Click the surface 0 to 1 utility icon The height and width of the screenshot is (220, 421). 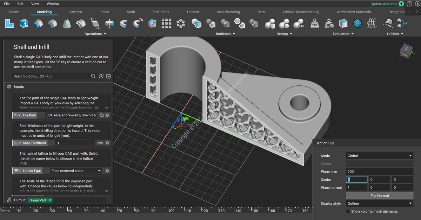click(x=388, y=24)
